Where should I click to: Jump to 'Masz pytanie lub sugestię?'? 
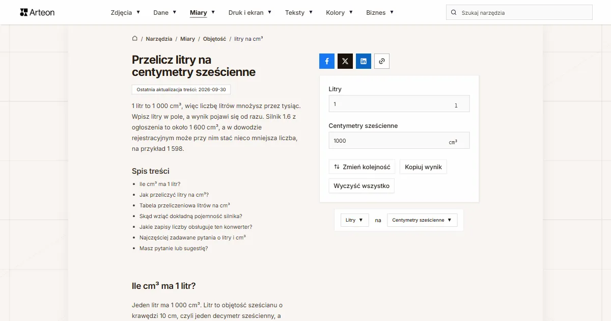point(174,248)
